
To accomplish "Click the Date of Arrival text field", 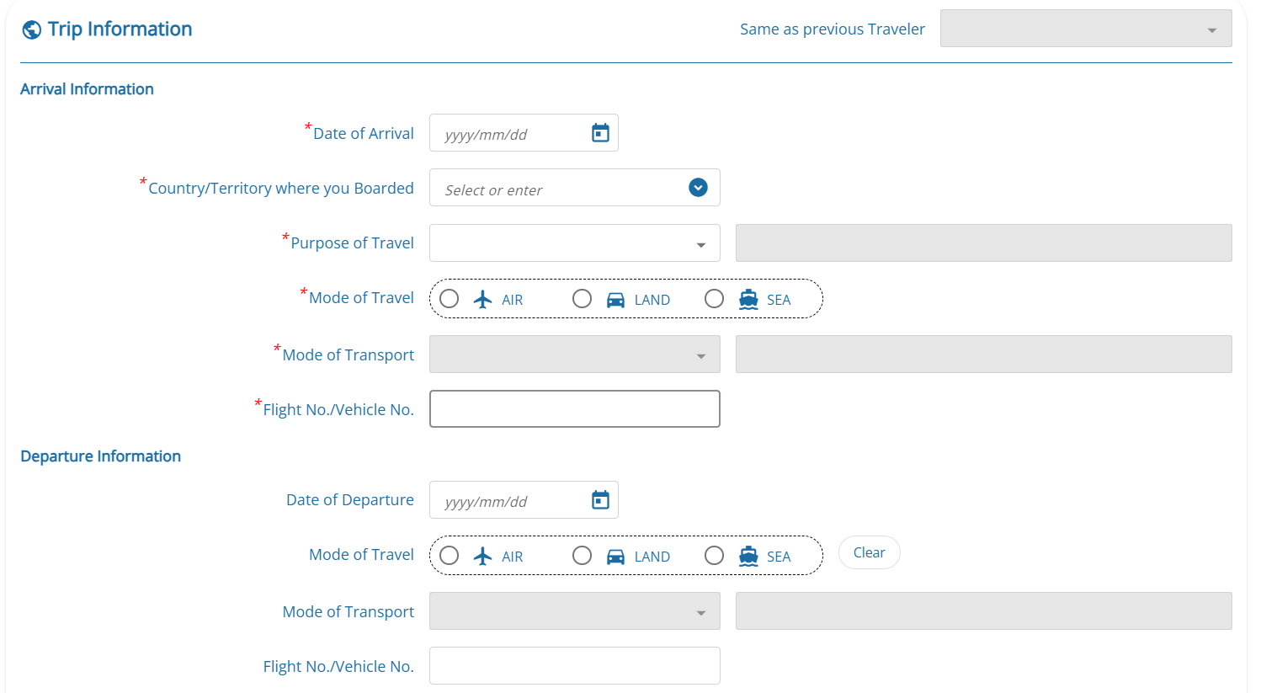I will 509,134.
